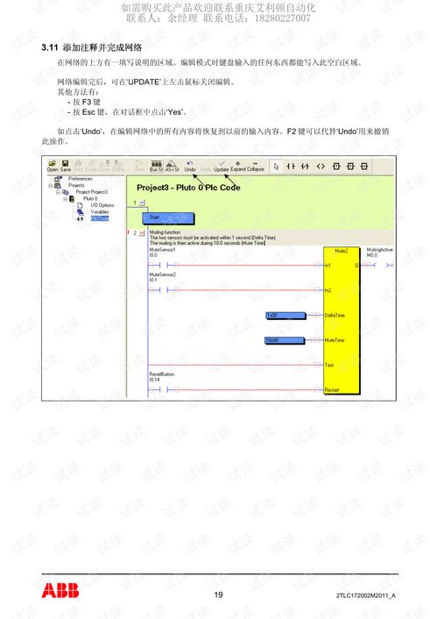The height and width of the screenshot is (619, 437).
Task: Click Expand in the toolbar
Action: pos(238,166)
